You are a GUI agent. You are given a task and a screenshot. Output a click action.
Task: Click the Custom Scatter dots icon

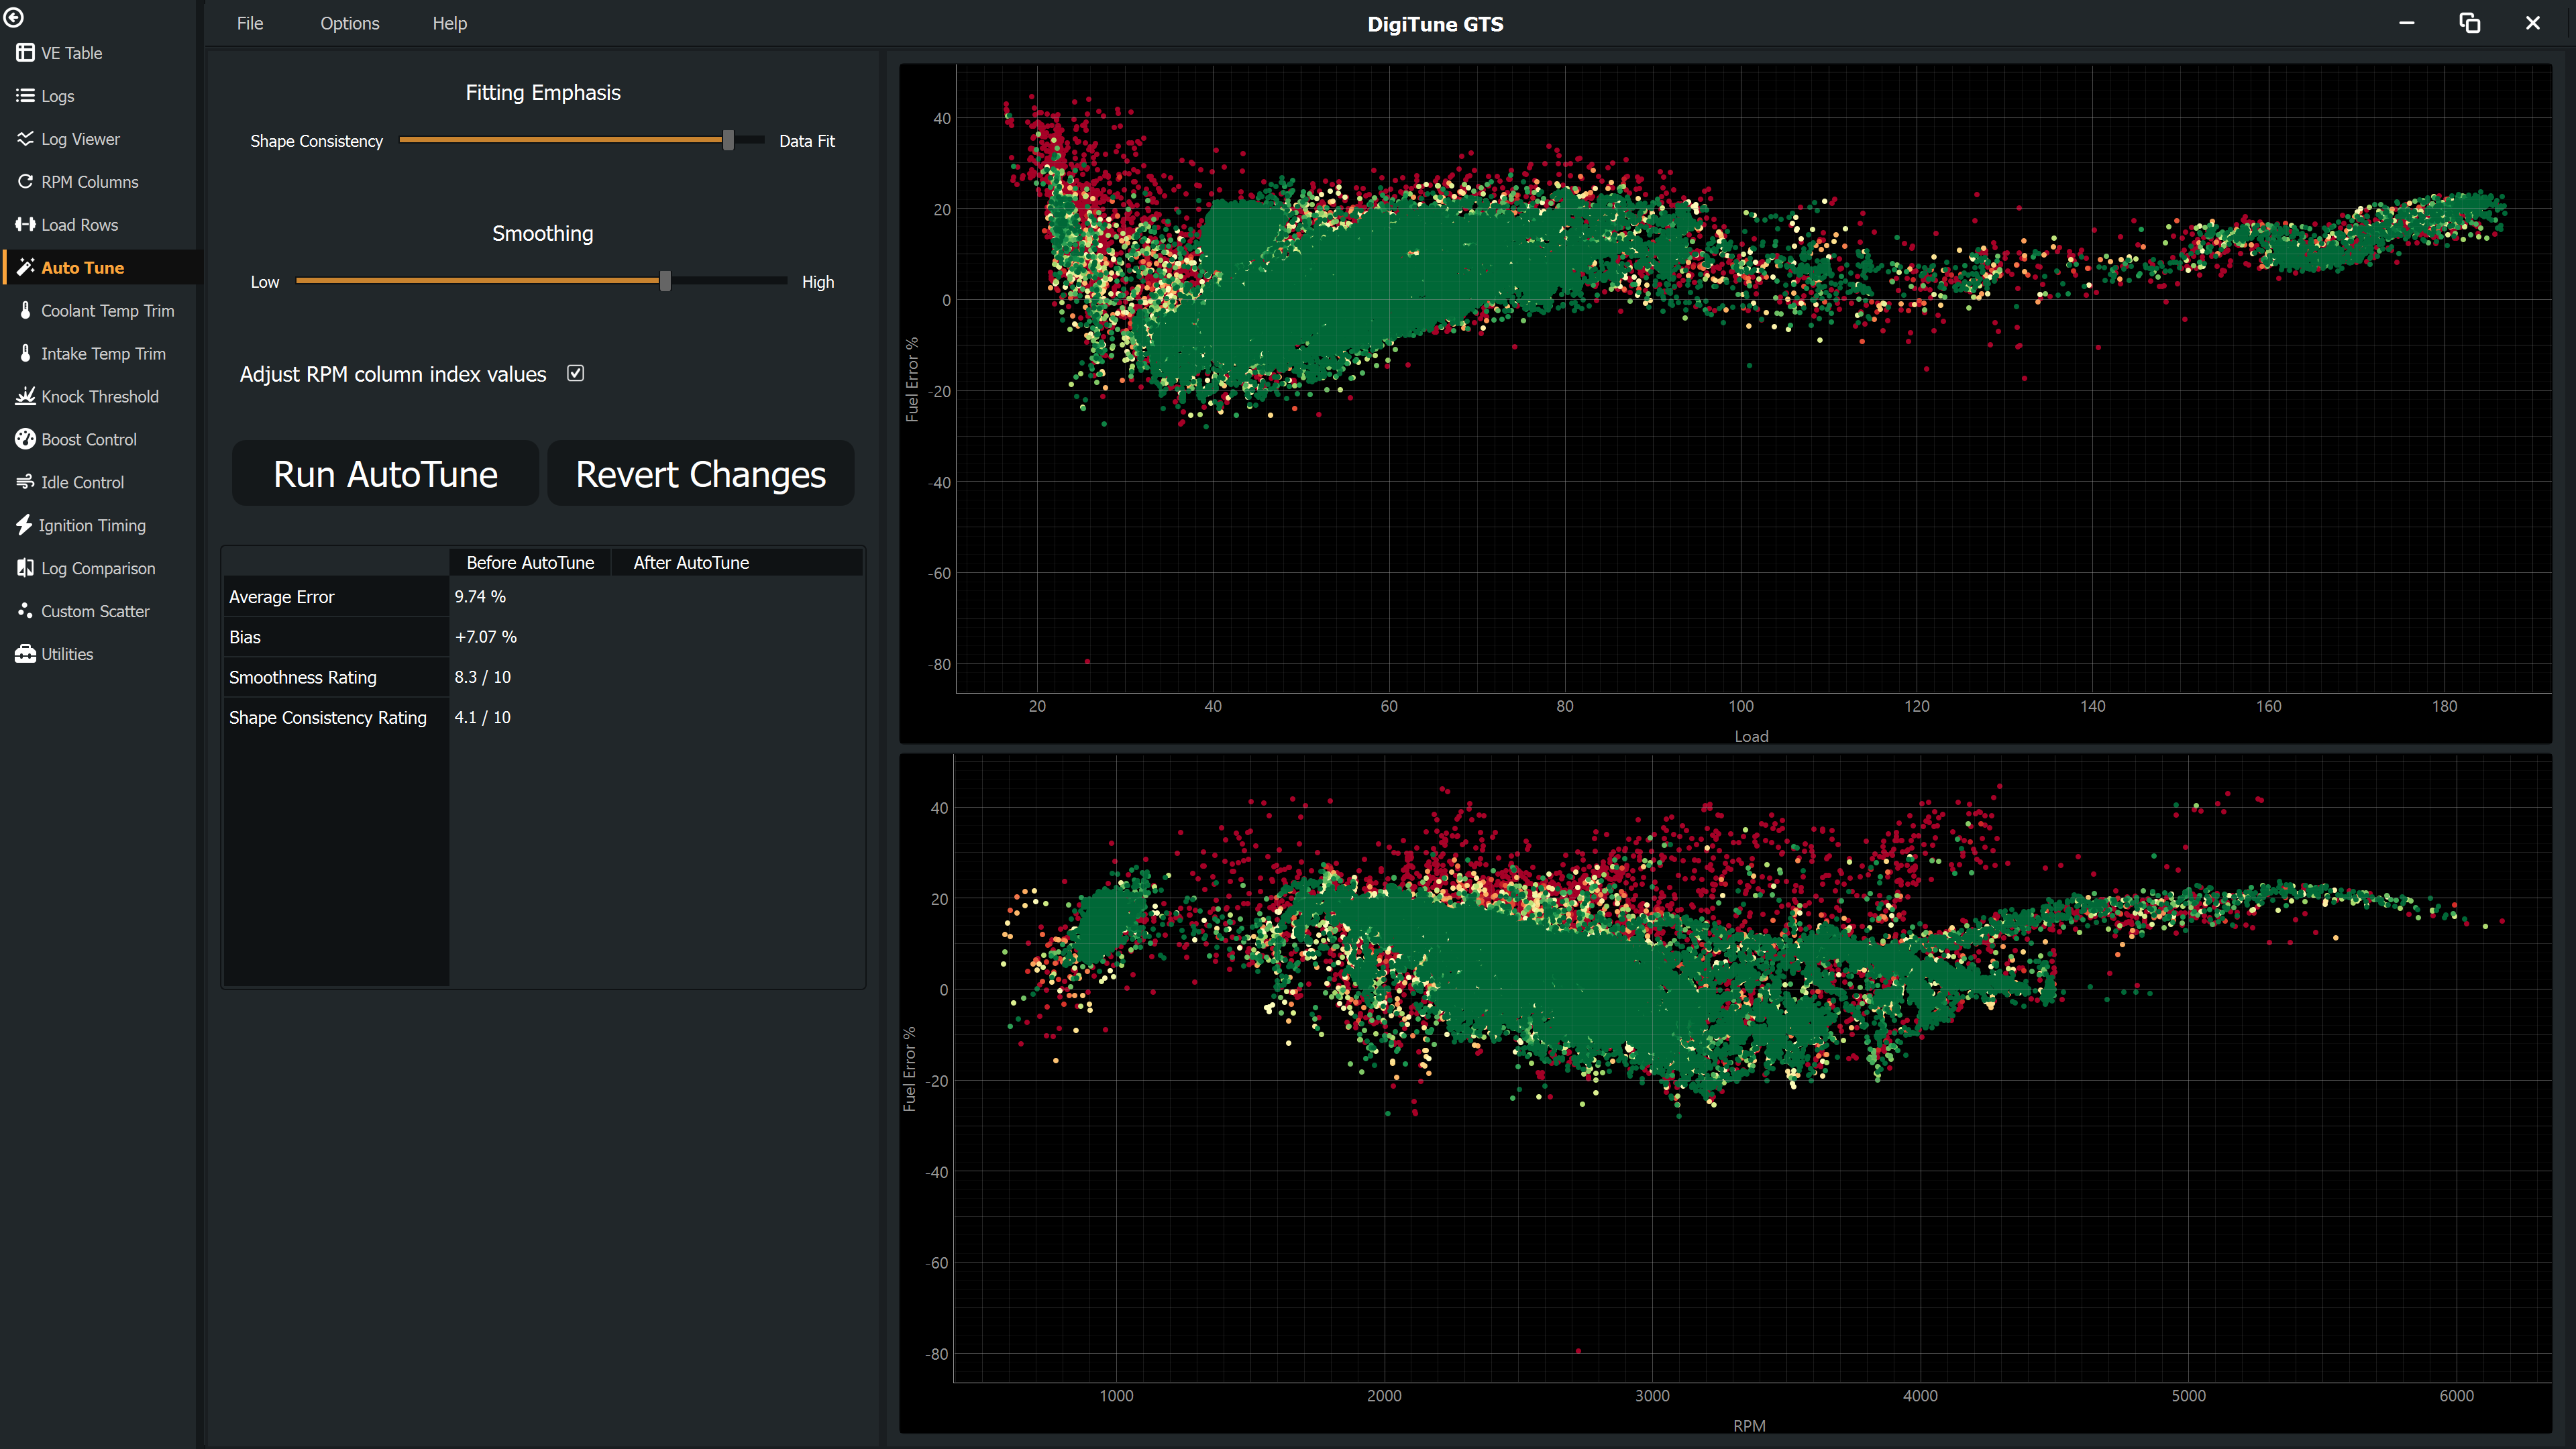click(25, 610)
